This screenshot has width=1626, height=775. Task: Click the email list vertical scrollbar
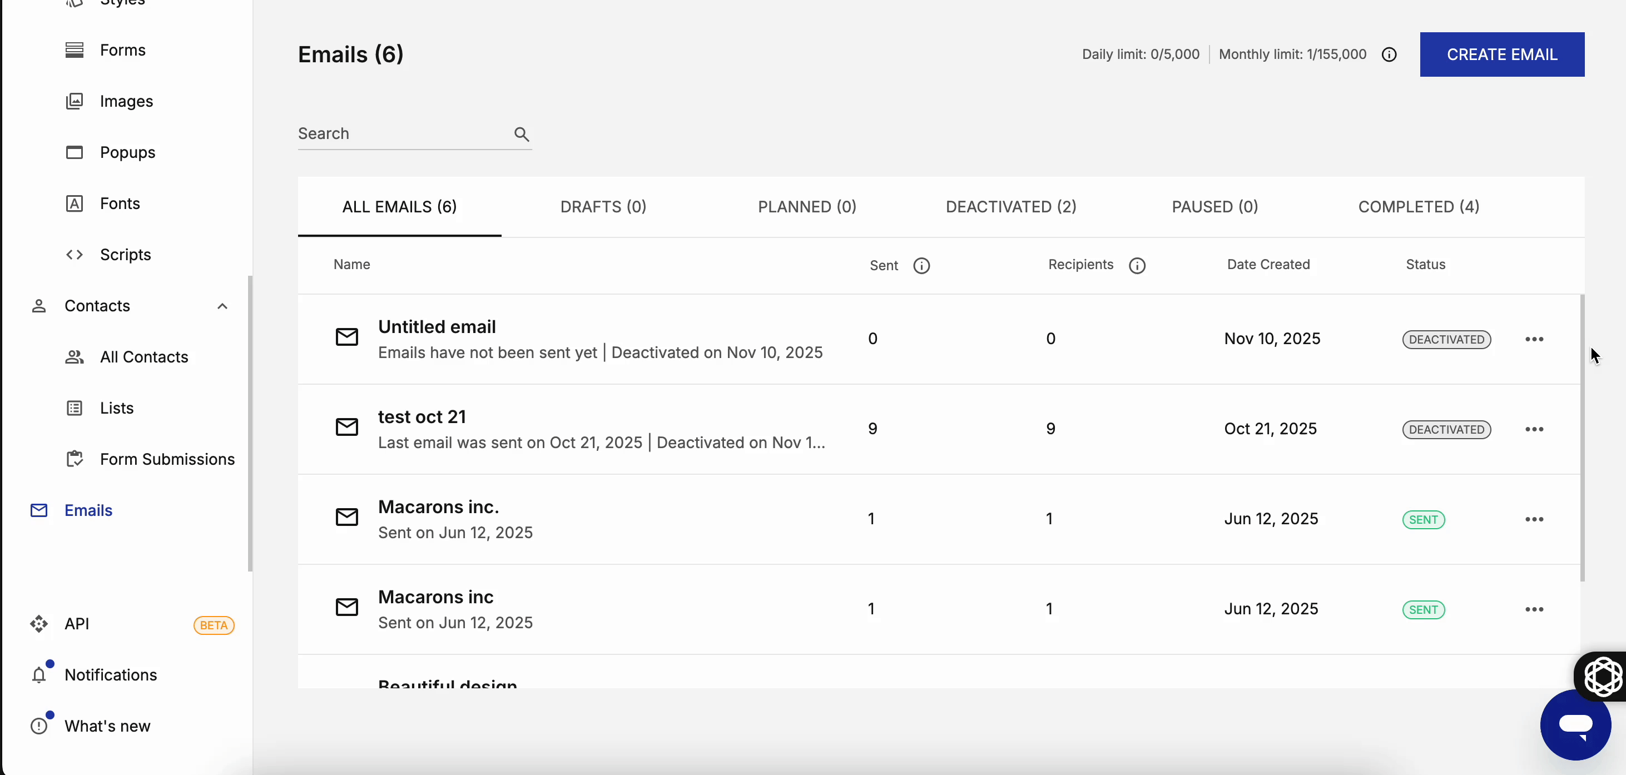tap(1582, 437)
